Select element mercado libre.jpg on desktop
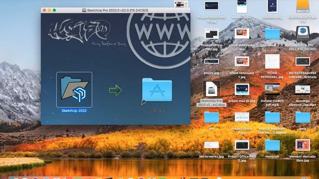 pos(303,145)
